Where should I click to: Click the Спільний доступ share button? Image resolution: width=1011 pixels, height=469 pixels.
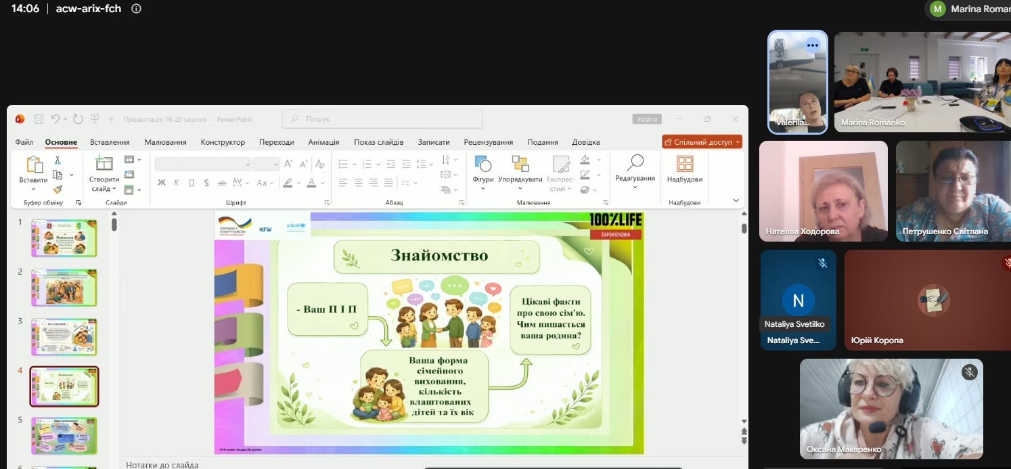click(702, 142)
